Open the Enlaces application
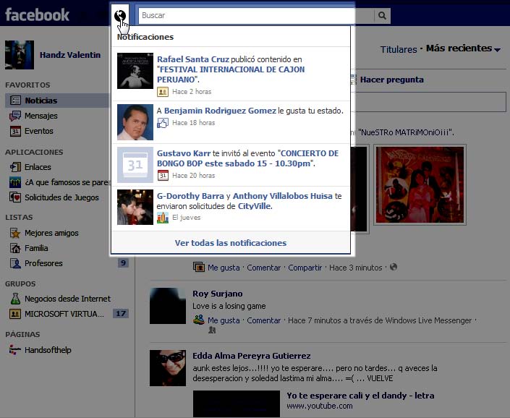This screenshot has height=418, width=510. pos(38,167)
